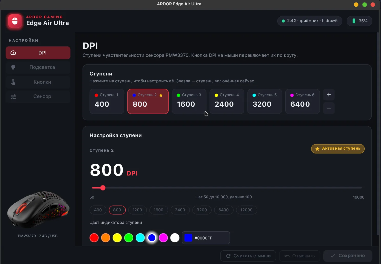The width and height of the screenshot is (381, 264).
Task: Choose the 3200 DPI preset chip
Action: 202,210
